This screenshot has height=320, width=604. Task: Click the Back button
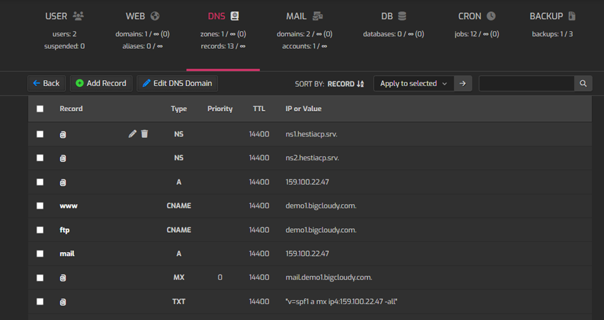46,83
